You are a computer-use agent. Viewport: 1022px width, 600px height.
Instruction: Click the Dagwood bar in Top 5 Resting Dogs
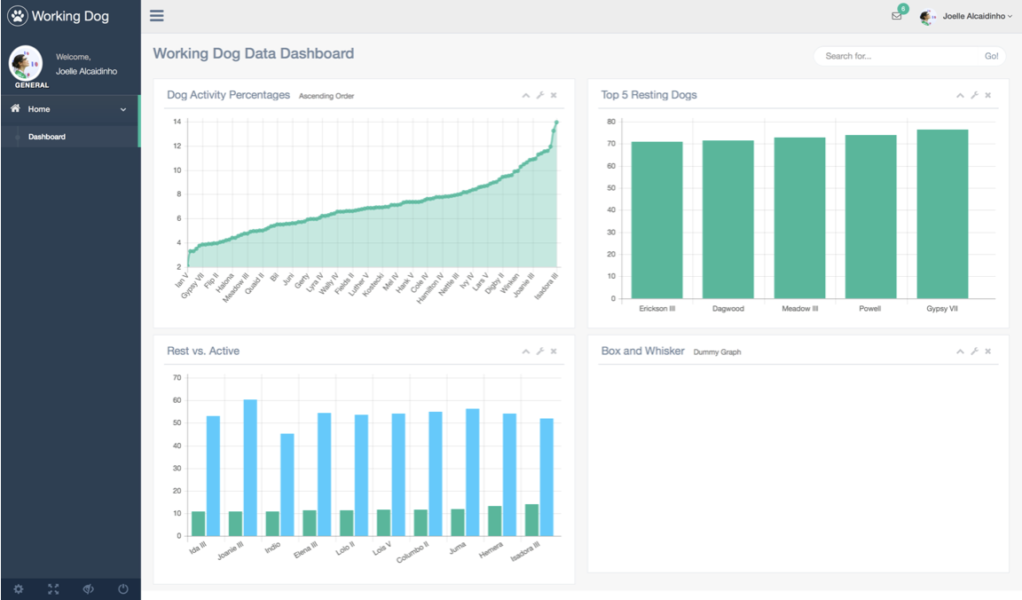click(728, 220)
